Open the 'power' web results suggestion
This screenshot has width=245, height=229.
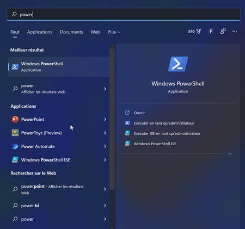point(58,89)
